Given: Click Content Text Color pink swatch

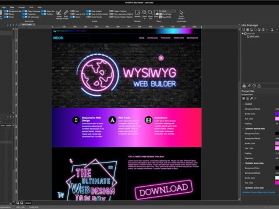Looking at the screenshot, I should click(277, 118).
